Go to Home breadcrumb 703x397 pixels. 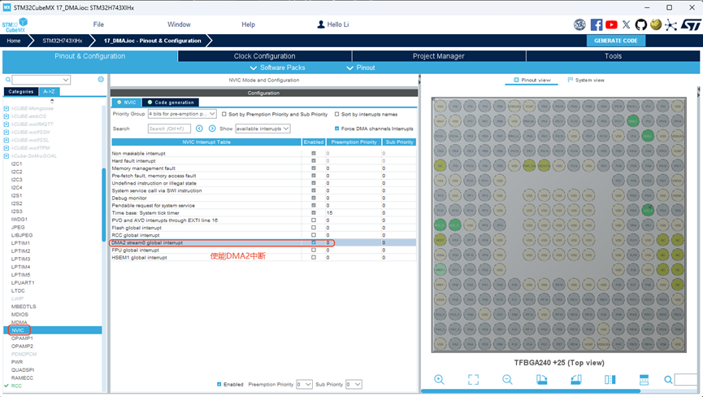[x=14, y=41]
